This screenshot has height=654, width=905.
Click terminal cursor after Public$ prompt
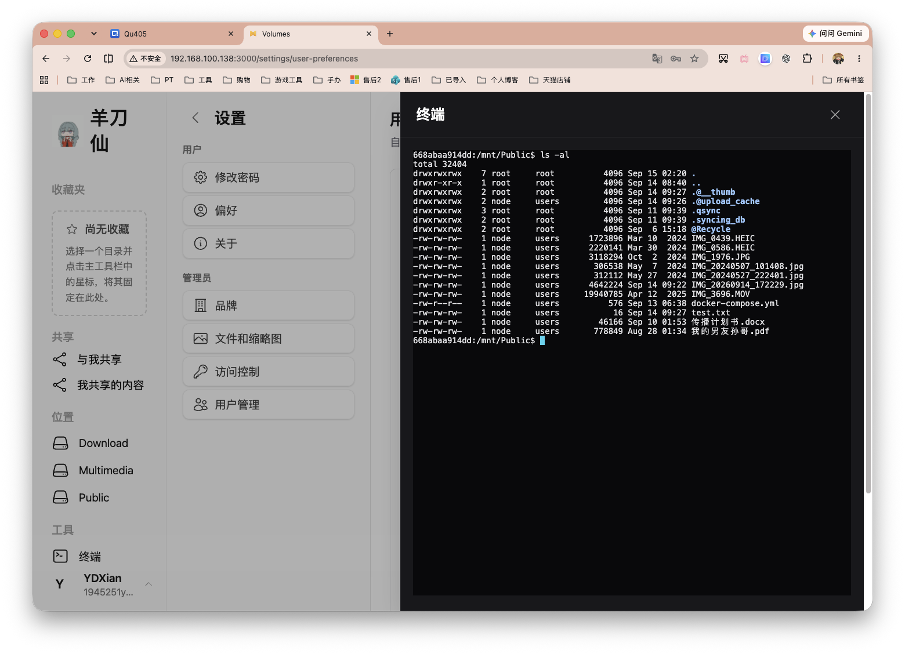click(x=542, y=340)
